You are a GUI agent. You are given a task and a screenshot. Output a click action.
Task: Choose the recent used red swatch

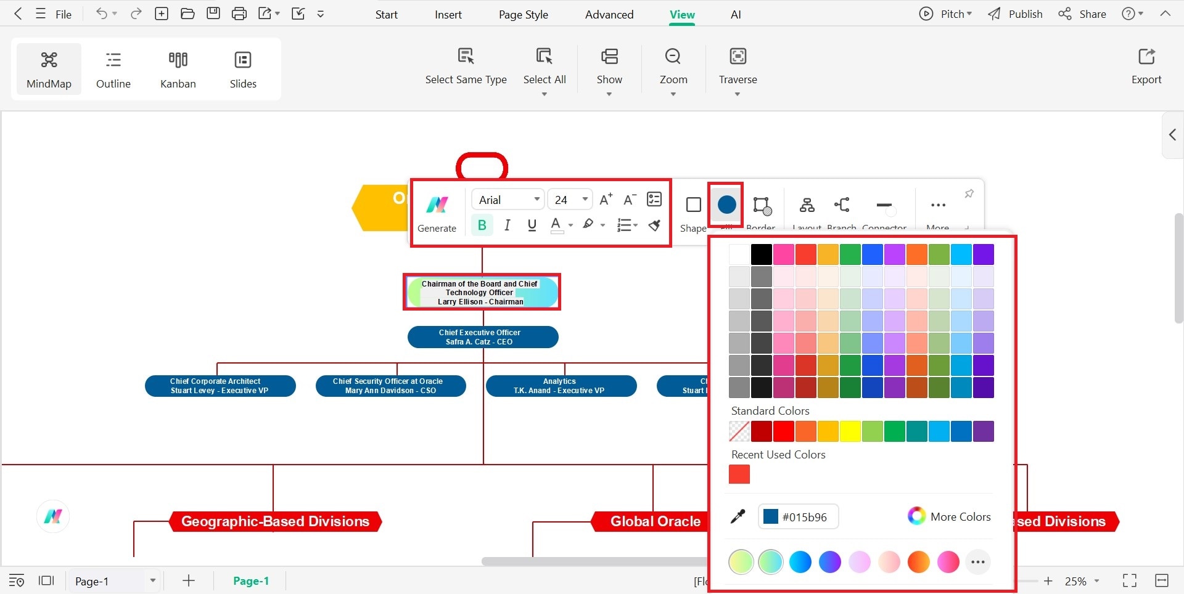tap(739, 474)
